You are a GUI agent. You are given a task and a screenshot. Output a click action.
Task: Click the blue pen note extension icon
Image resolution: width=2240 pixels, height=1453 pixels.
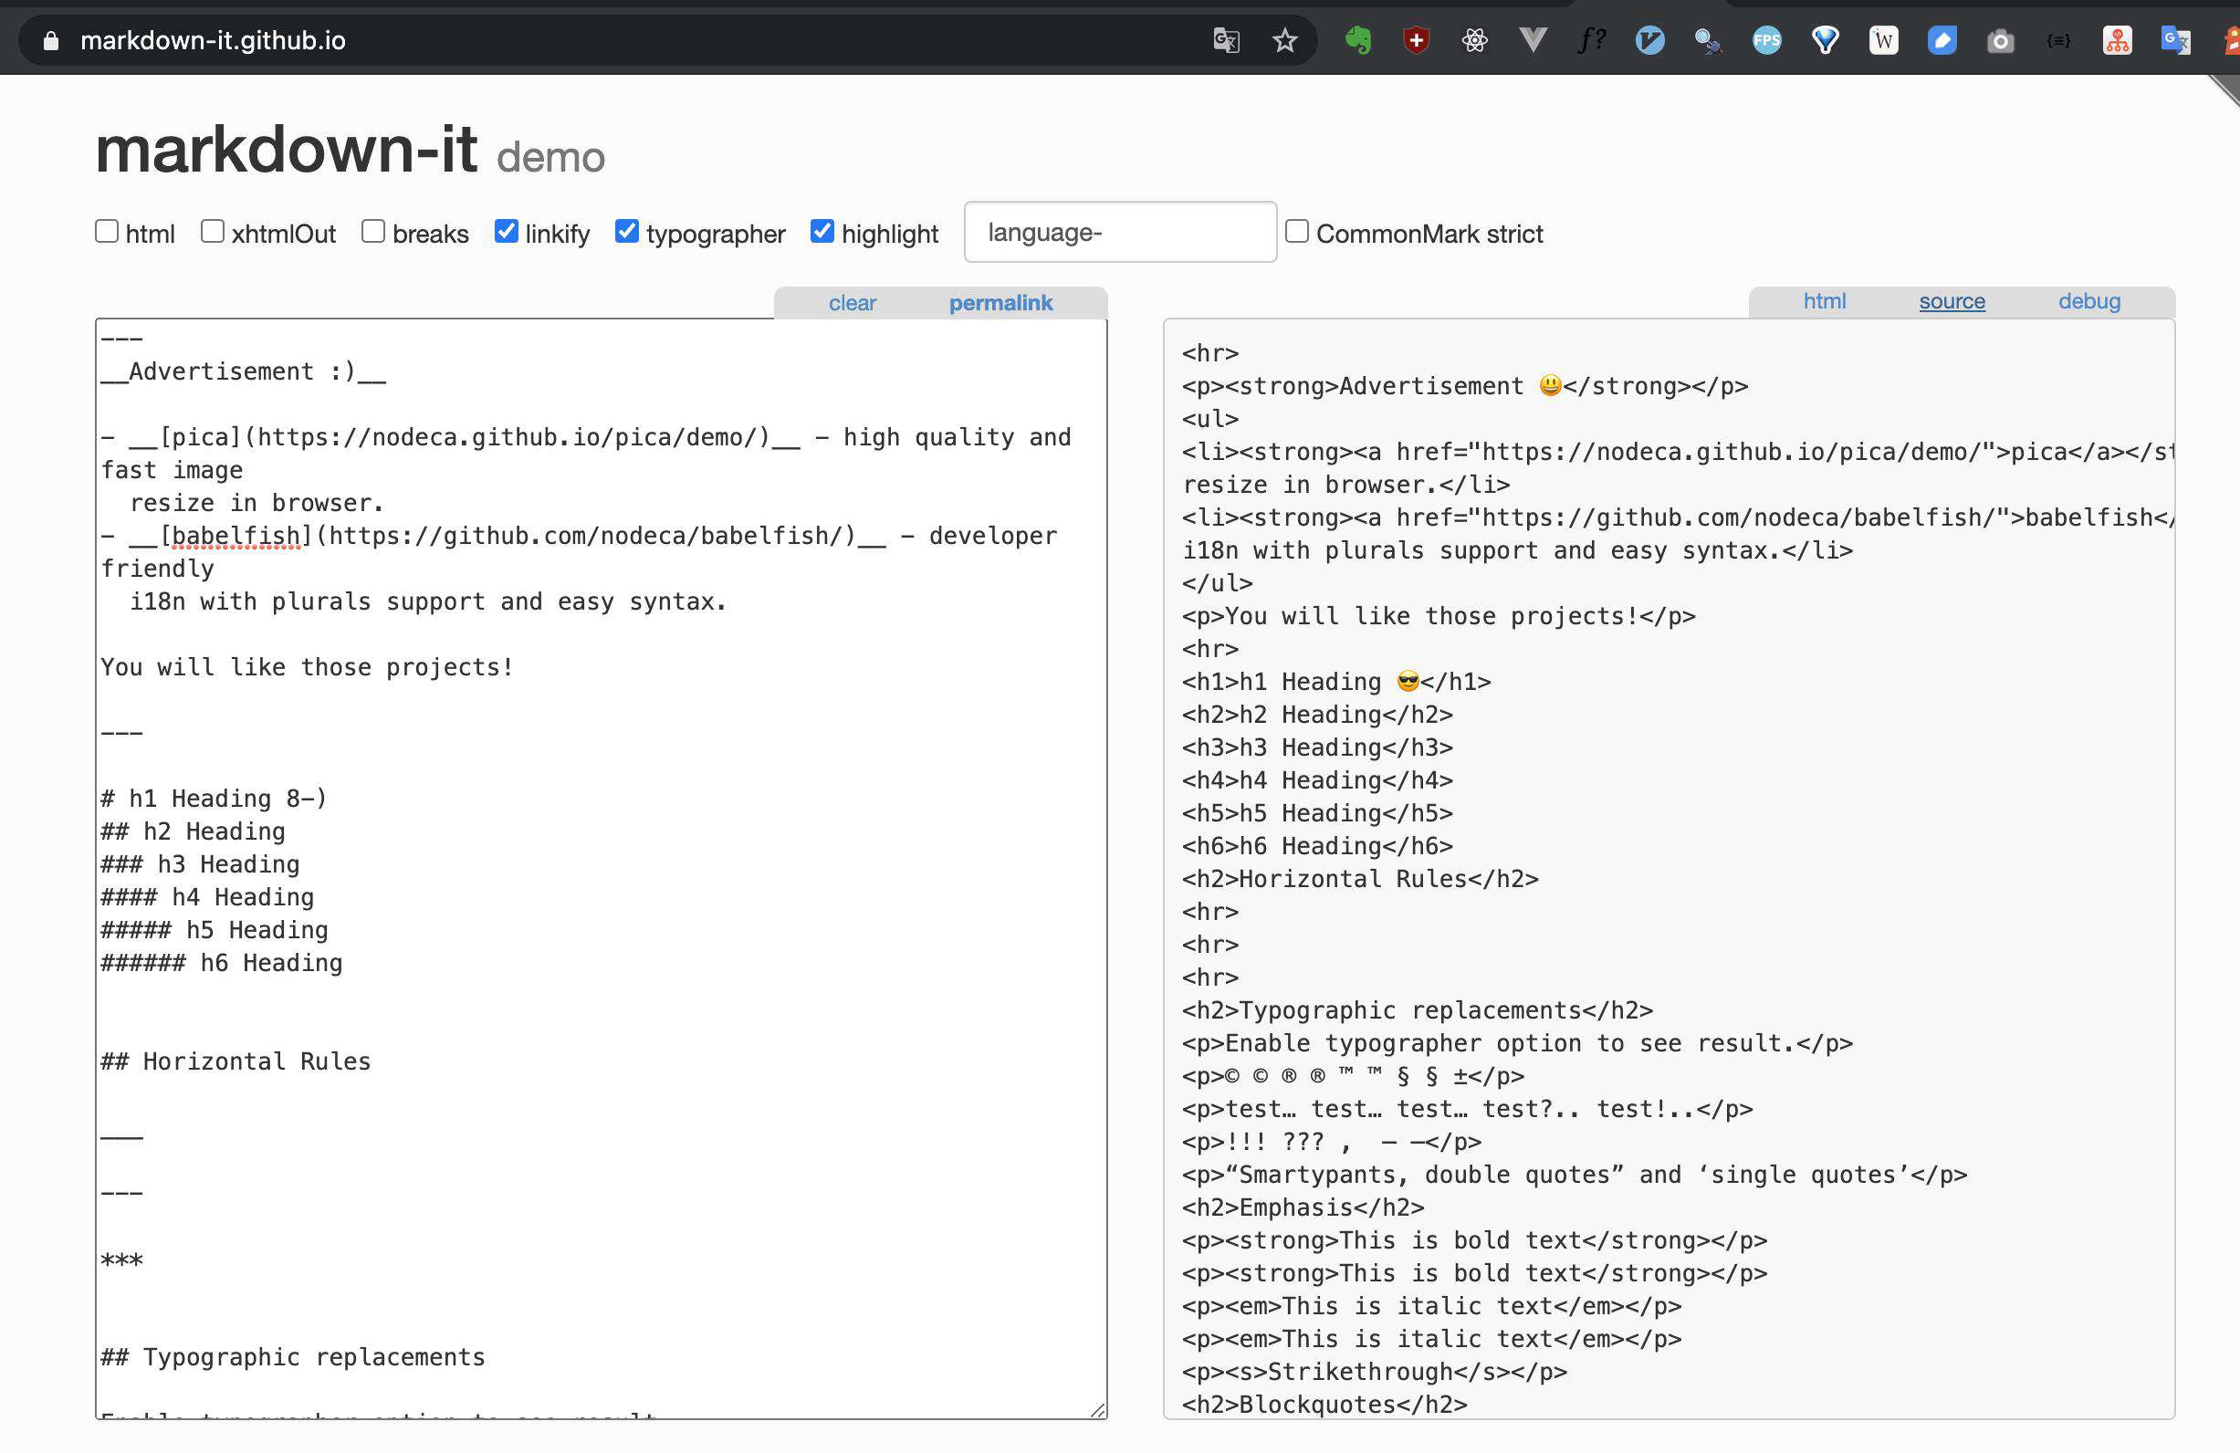(1941, 40)
